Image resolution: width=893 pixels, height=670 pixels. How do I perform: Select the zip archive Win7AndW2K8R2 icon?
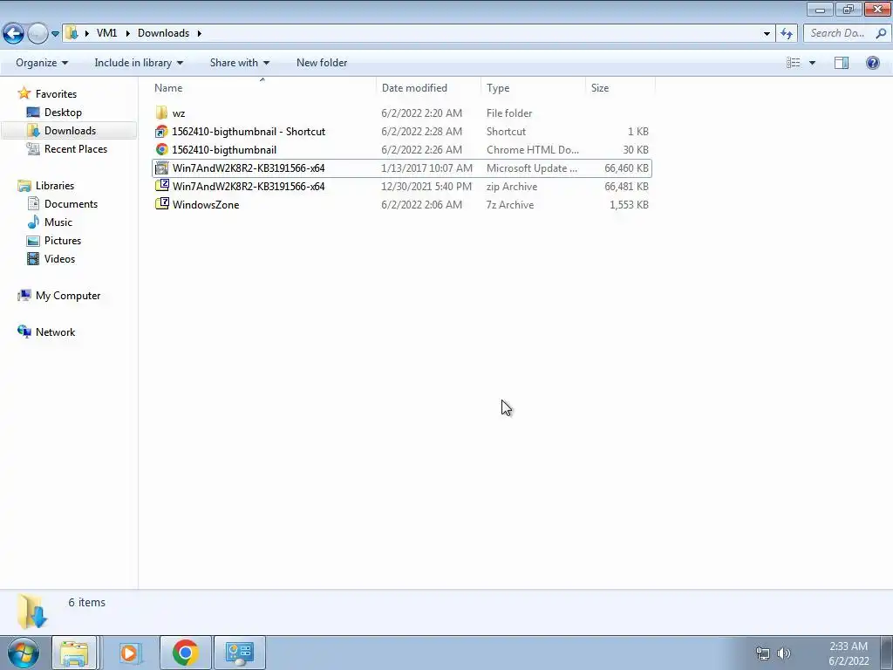point(161,186)
